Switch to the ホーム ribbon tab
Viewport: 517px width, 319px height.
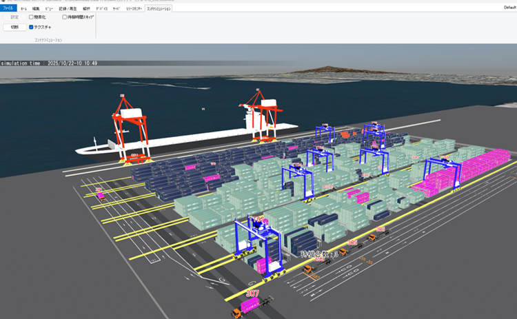coord(24,8)
